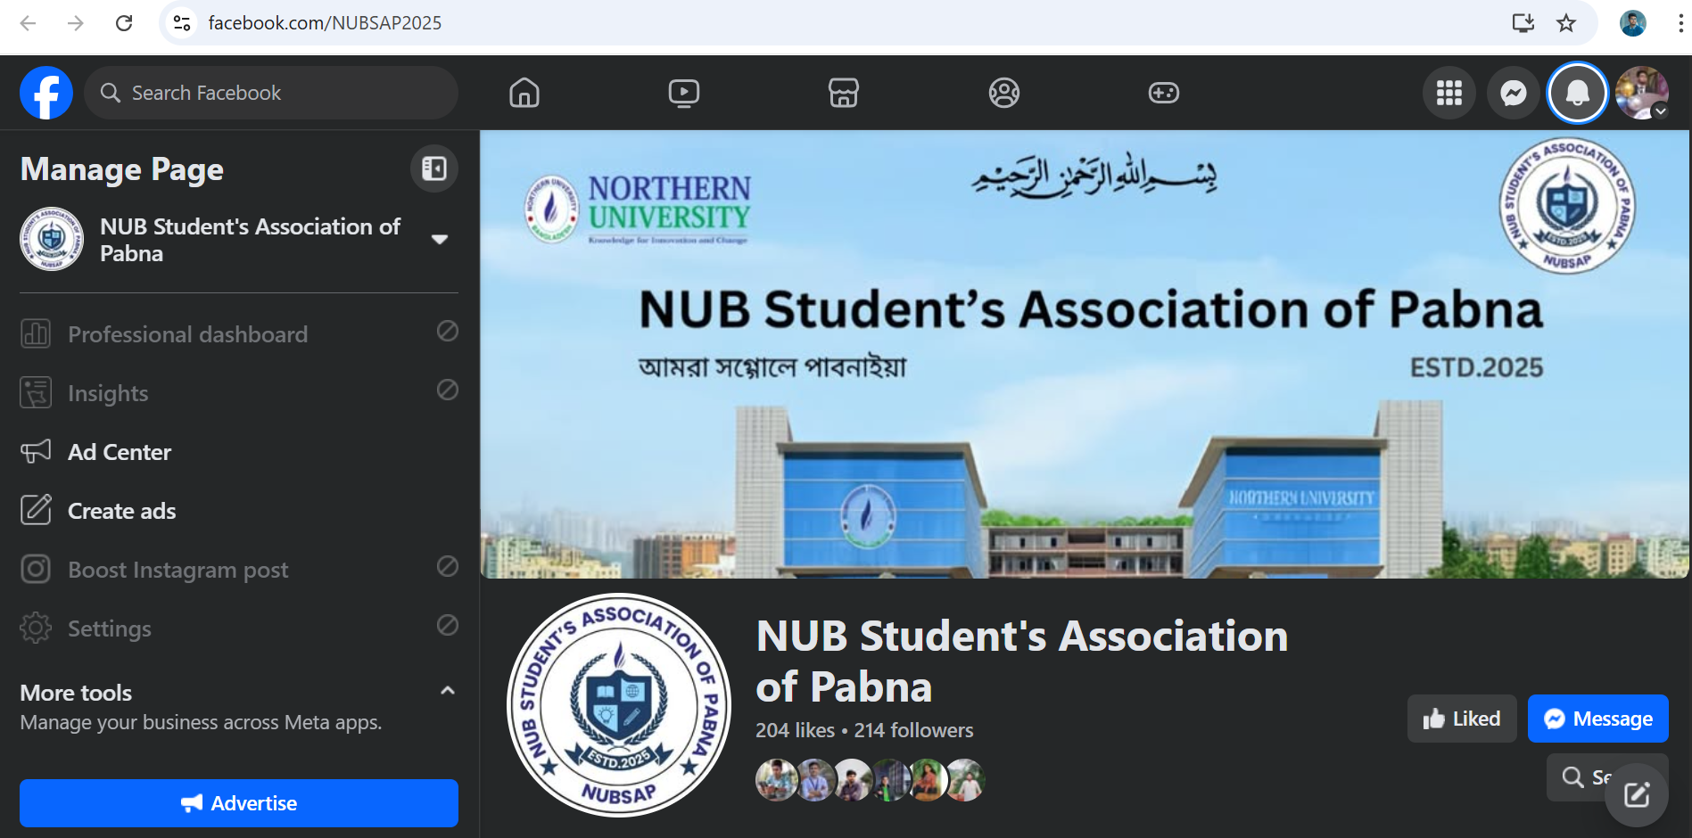This screenshot has height=838, width=1692.
Task: Collapse the More tools section
Action: [x=448, y=691]
